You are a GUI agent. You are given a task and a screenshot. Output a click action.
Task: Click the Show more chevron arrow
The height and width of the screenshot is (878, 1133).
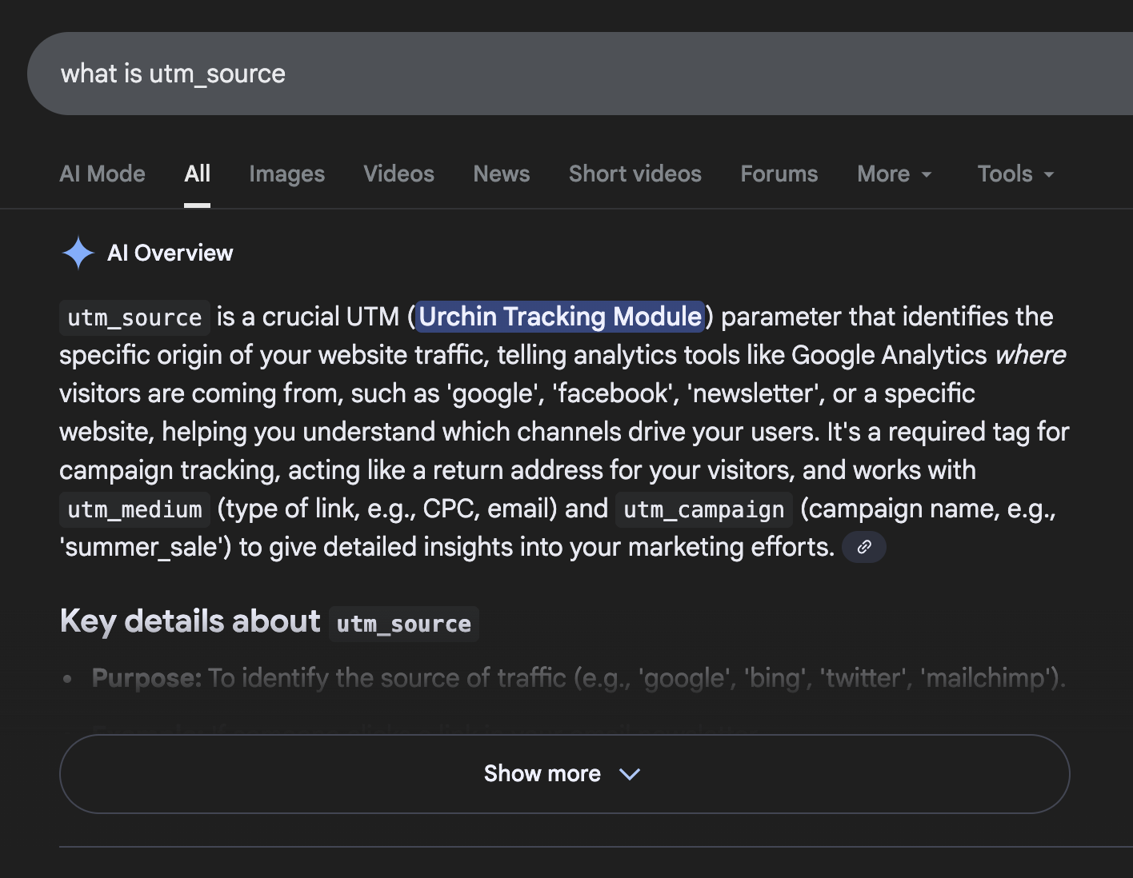630,774
